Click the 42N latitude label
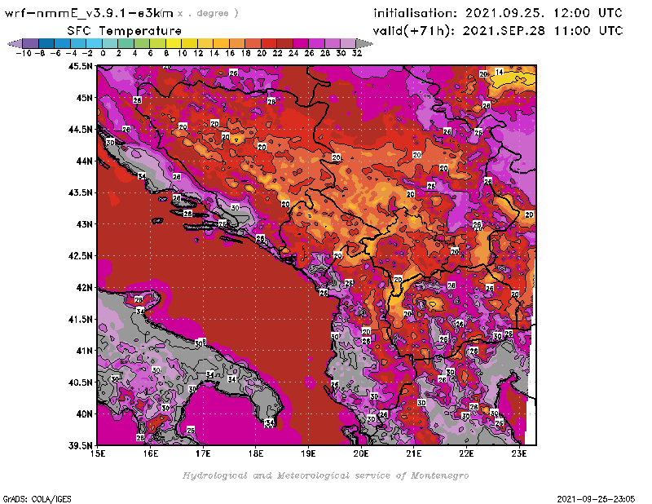Viewport: 652px width, 504px height. 85,288
